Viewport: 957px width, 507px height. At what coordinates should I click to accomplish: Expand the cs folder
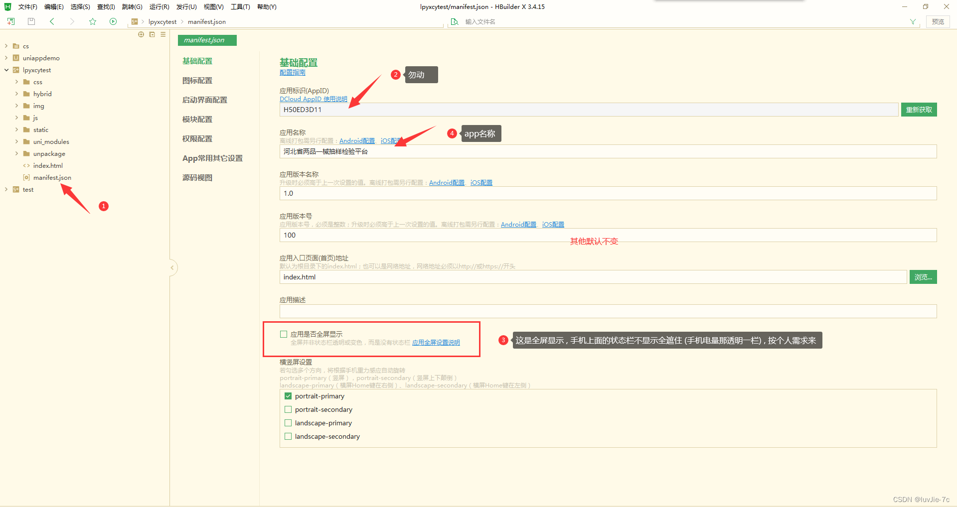pos(5,46)
